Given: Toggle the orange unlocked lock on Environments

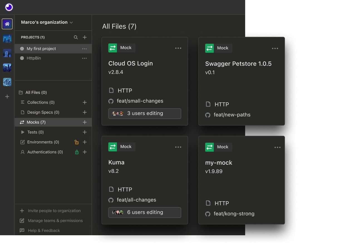Looking at the screenshot, I should (x=77, y=142).
